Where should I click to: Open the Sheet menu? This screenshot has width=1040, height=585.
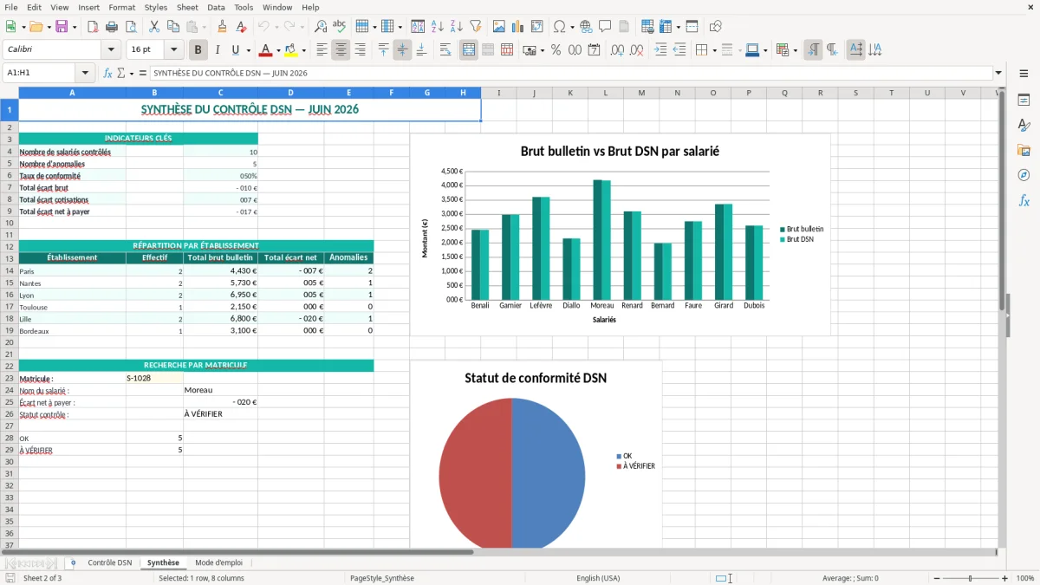coord(187,7)
